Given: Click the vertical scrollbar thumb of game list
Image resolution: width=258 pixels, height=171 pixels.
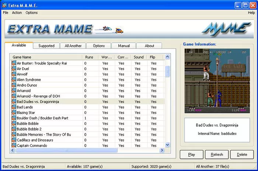Looking at the screenshot, I should 167,71.
